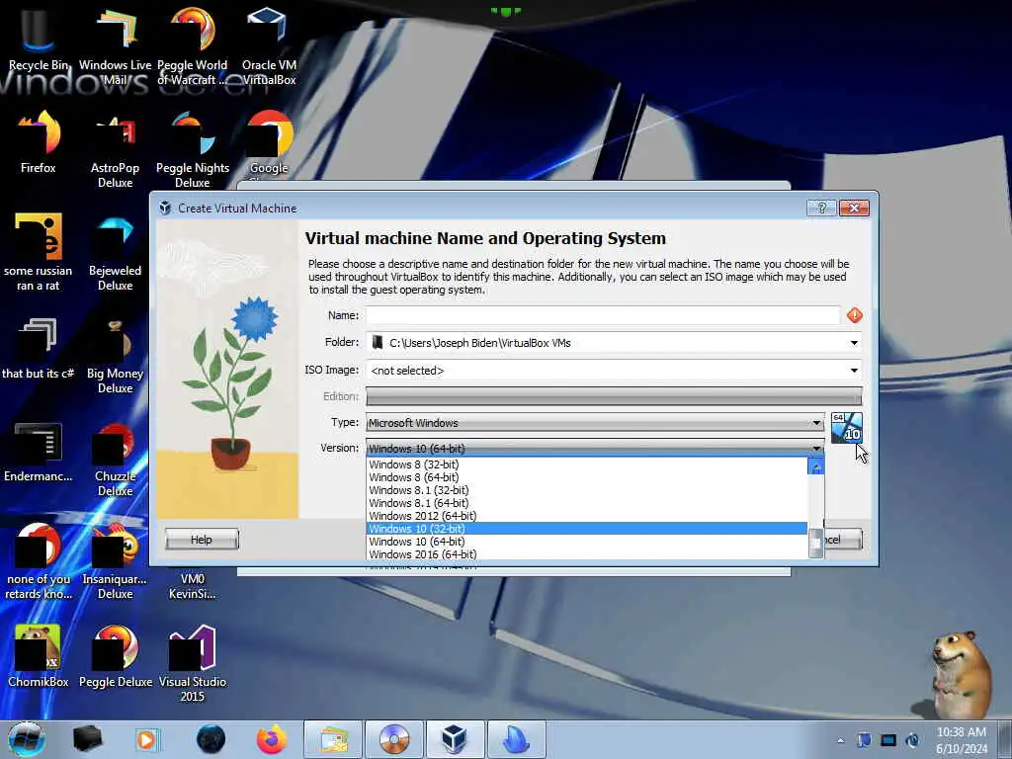Open Oracle VM VirtualBox desktop icon
This screenshot has width=1012, height=759.
pos(269,46)
